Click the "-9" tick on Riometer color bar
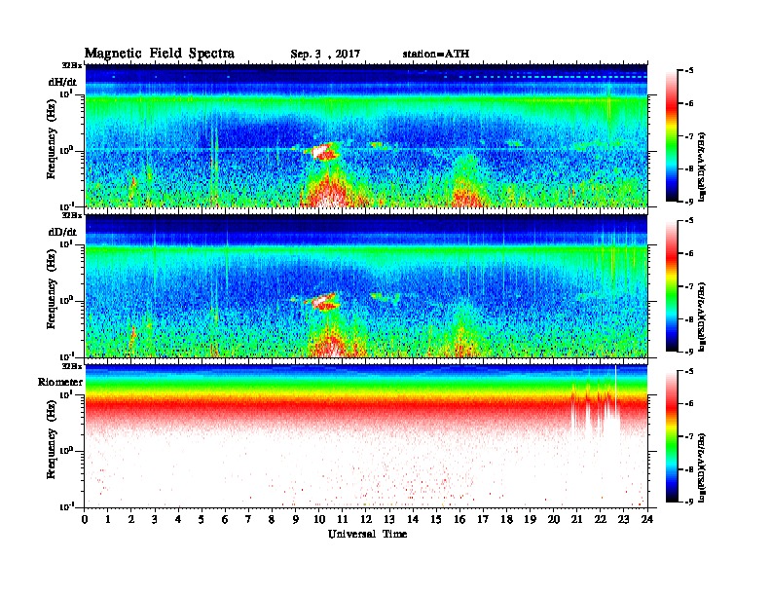 pos(689,502)
